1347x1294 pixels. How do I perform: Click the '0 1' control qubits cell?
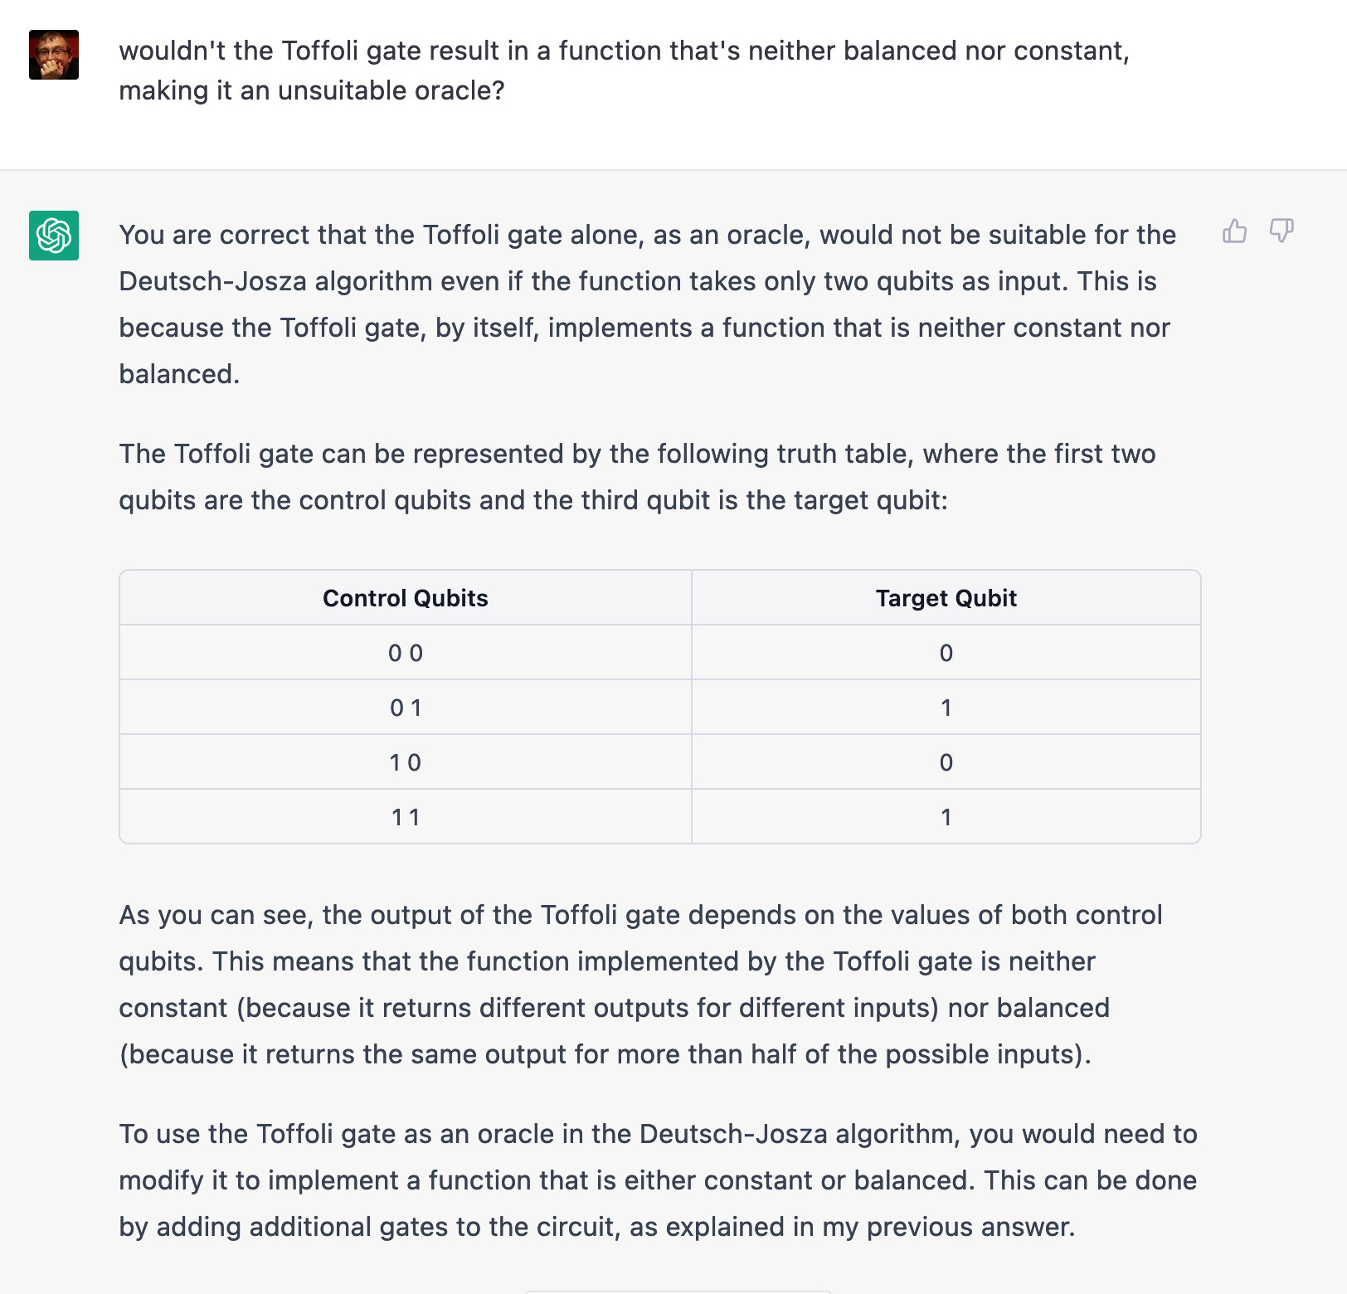coord(406,708)
